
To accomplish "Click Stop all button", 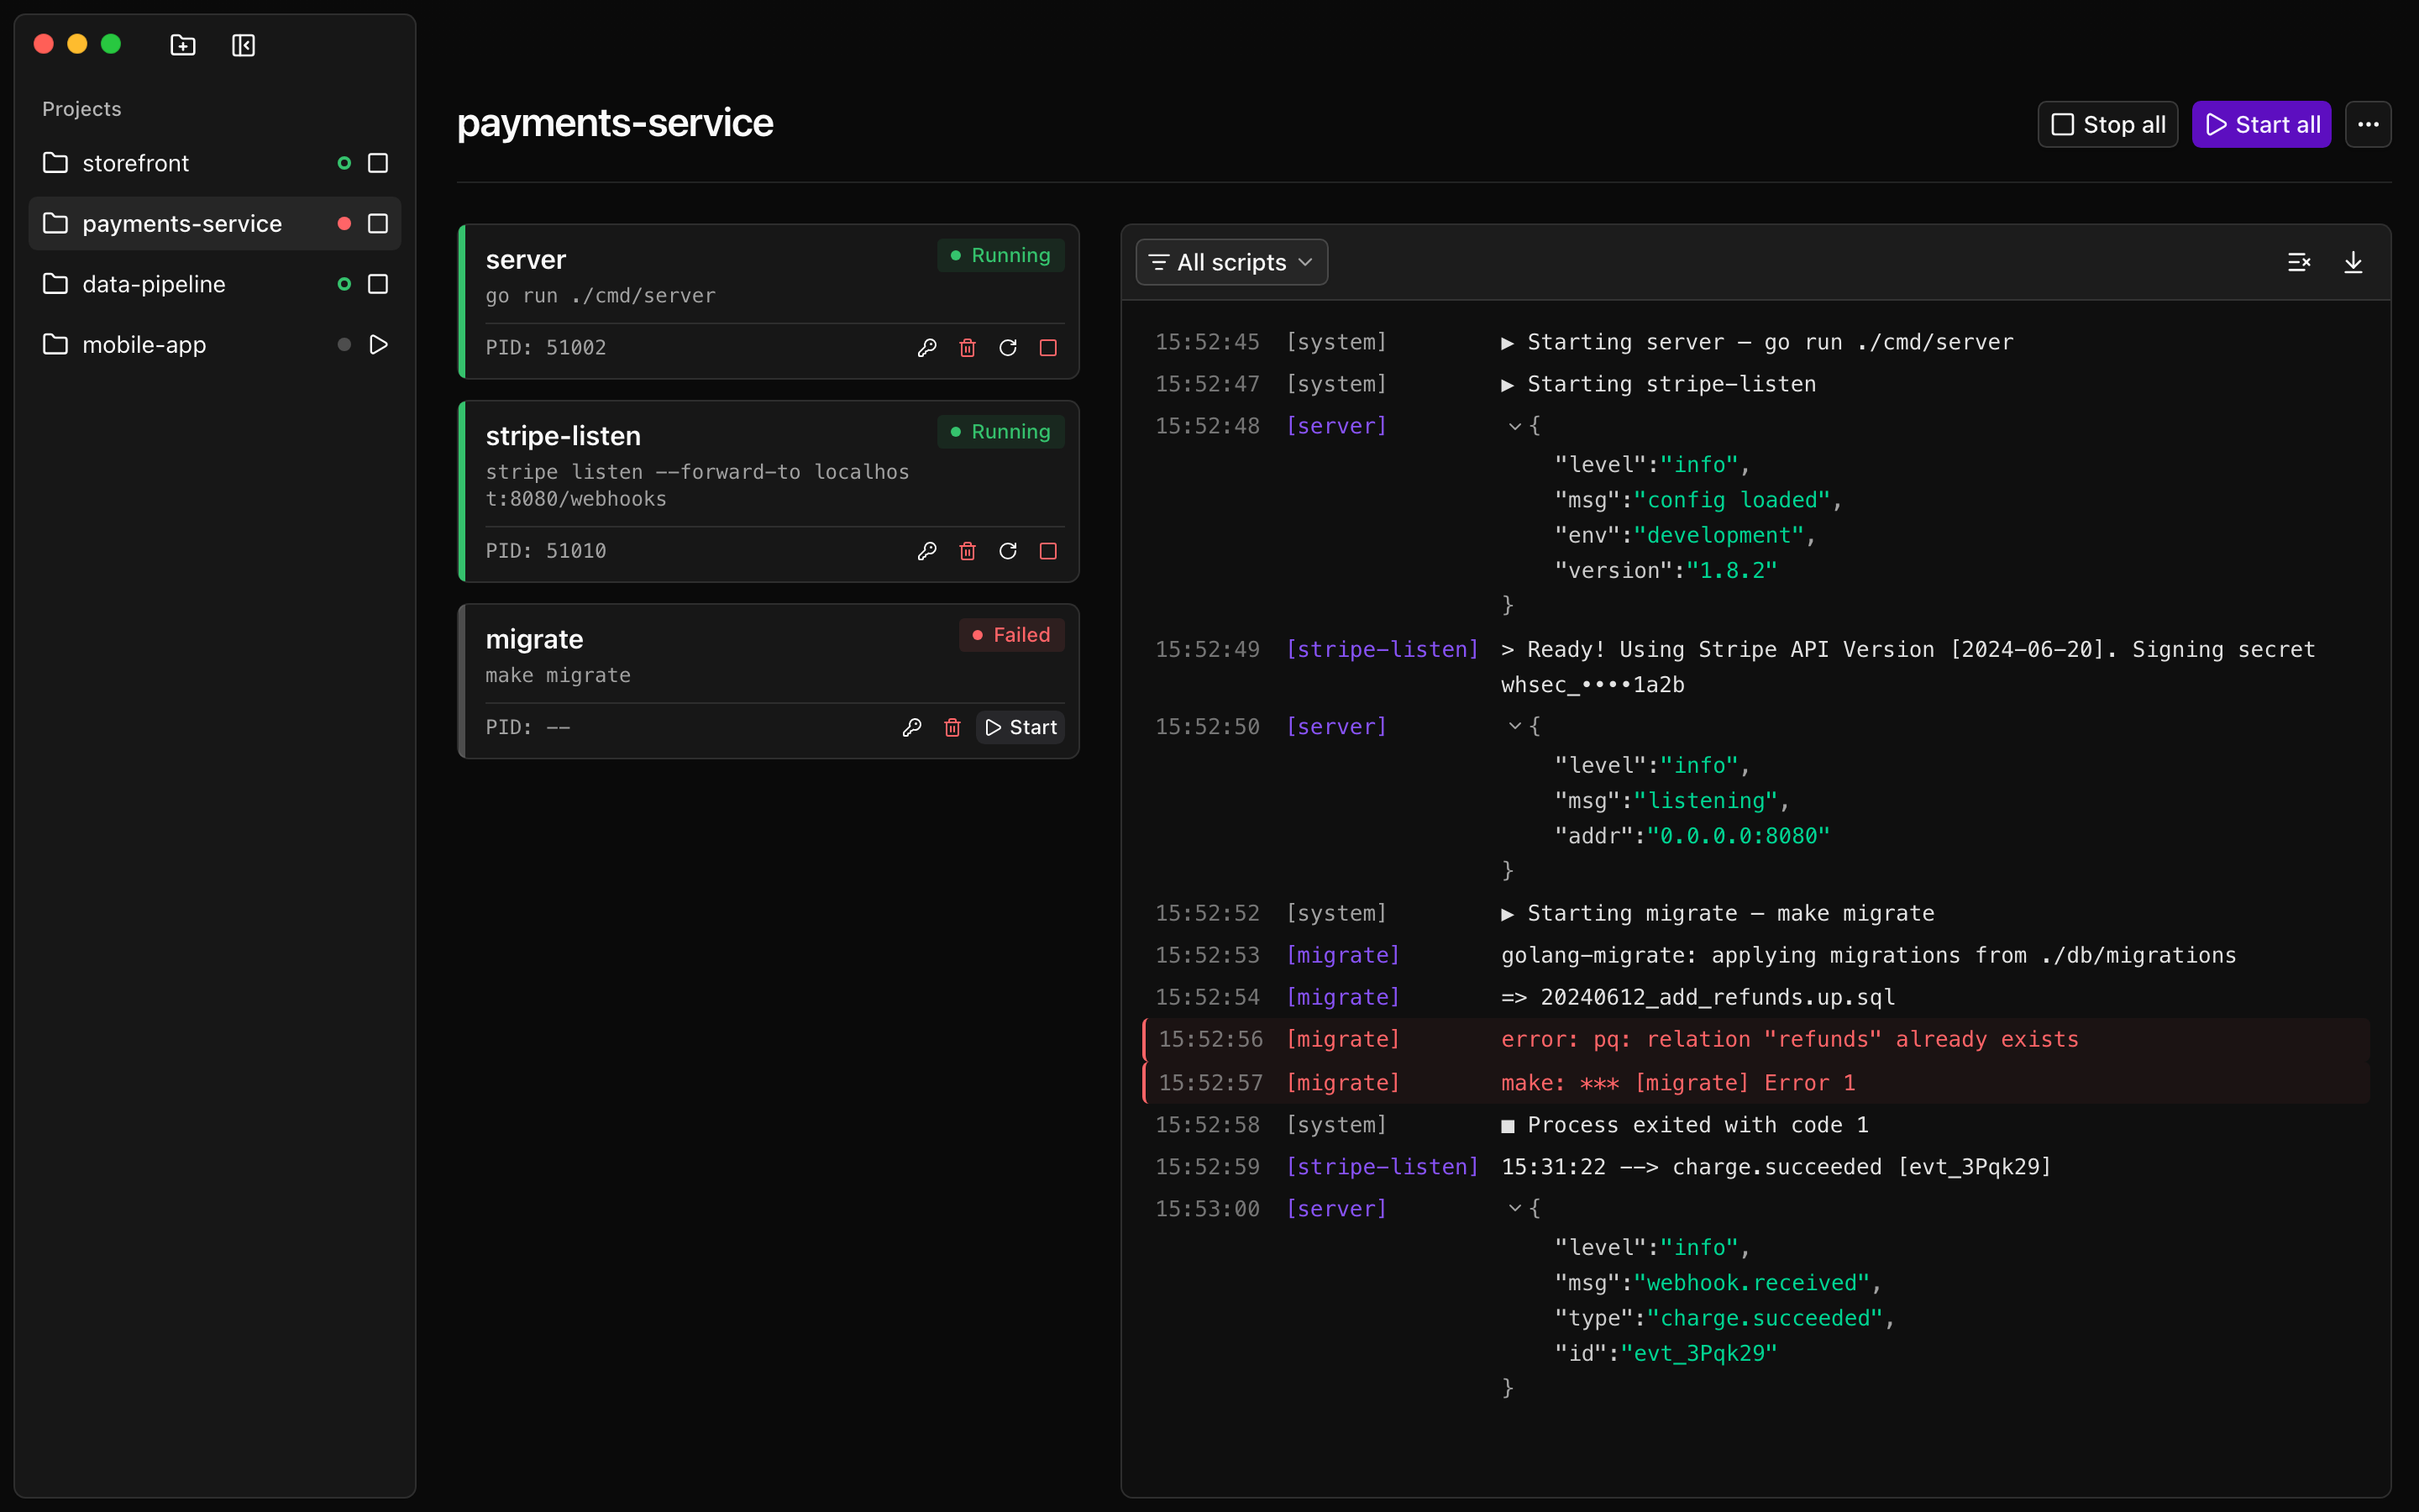I will pyautogui.click(x=2107, y=124).
